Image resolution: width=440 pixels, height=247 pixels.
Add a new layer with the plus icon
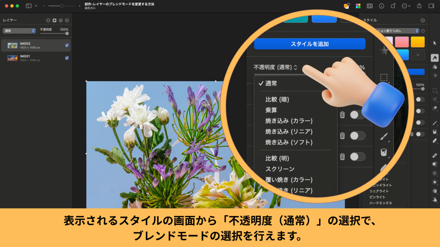[x=67, y=20]
